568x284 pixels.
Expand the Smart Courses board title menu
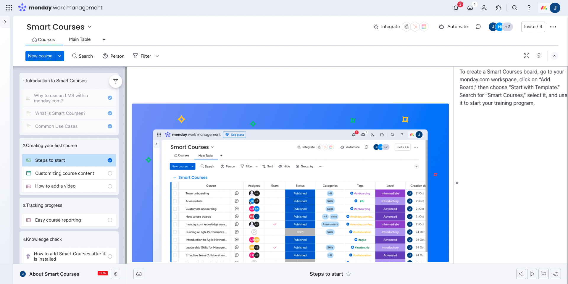[x=90, y=27]
